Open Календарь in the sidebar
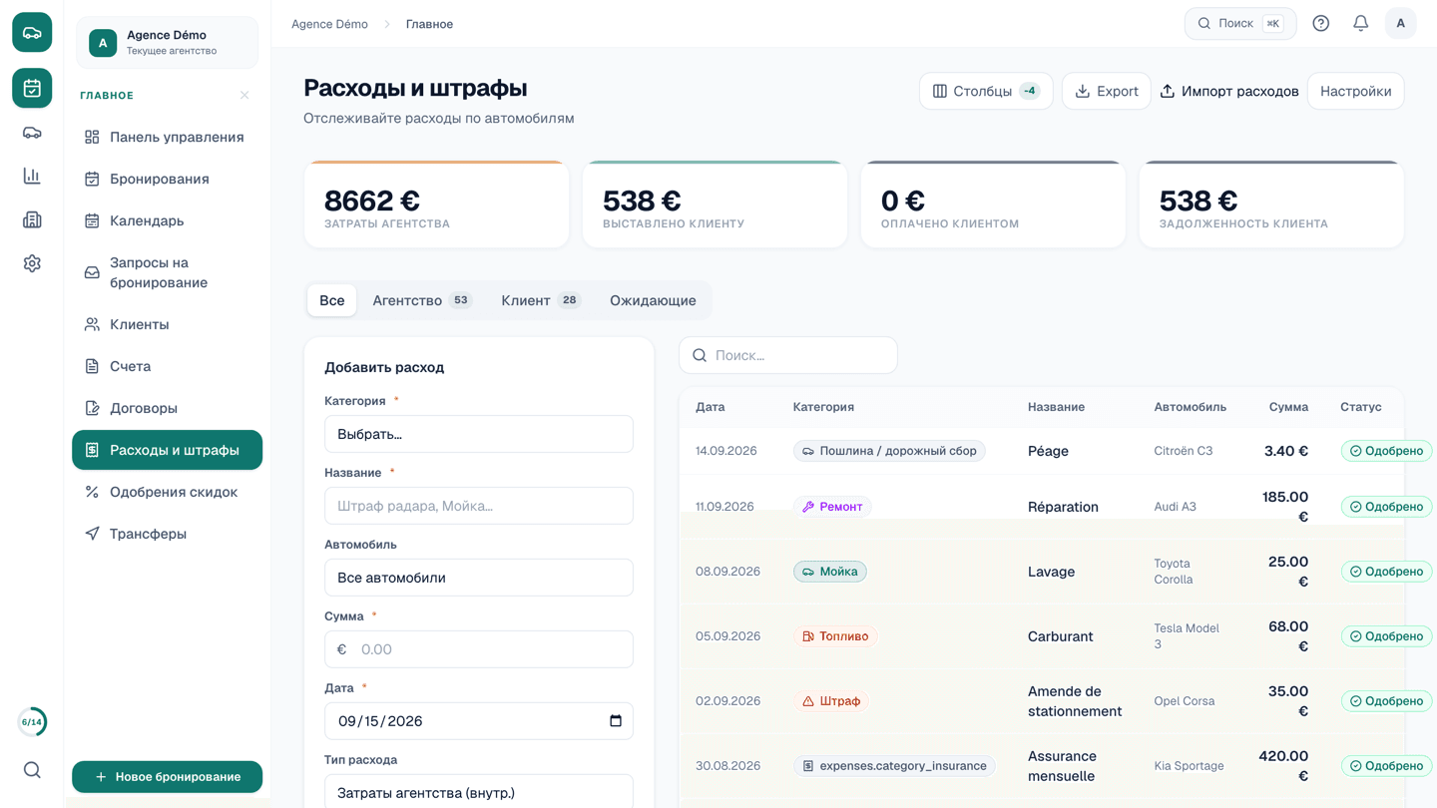Viewport: 1437px width, 808px height. 168,221
